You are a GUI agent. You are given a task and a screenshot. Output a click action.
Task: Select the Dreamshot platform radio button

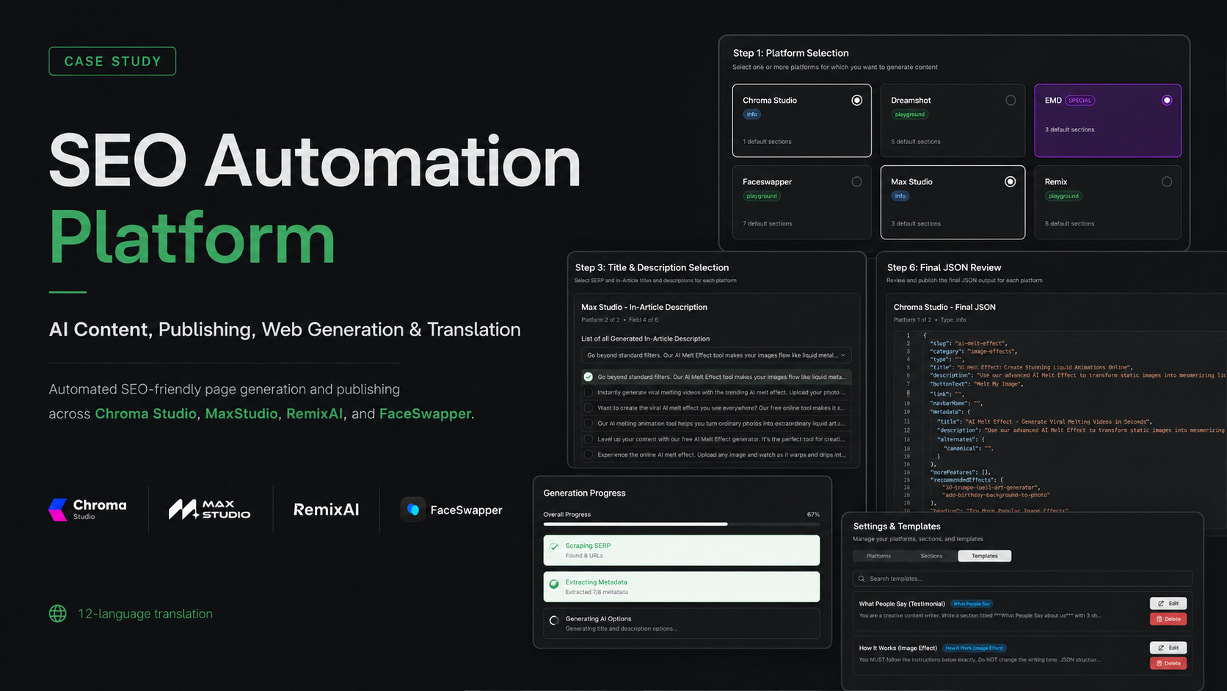click(1011, 101)
